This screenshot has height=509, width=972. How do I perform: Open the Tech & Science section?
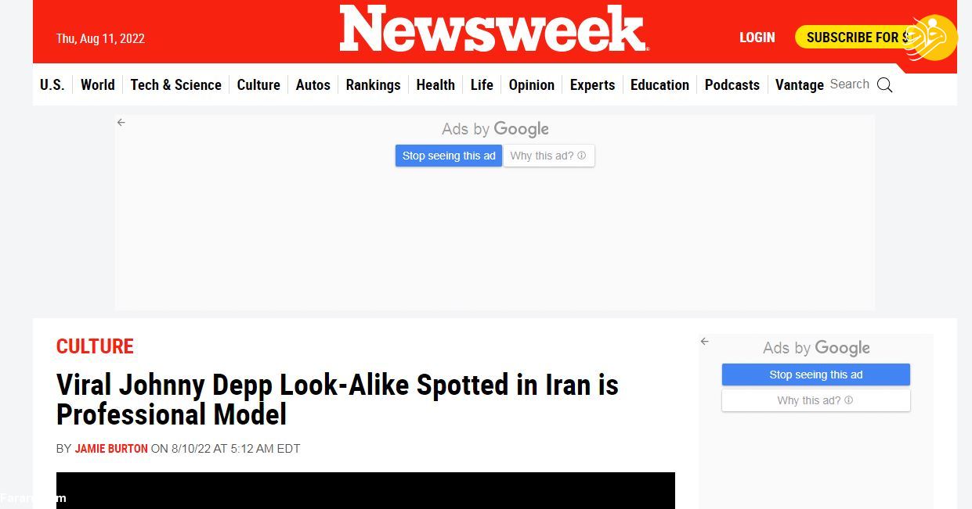coord(175,85)
